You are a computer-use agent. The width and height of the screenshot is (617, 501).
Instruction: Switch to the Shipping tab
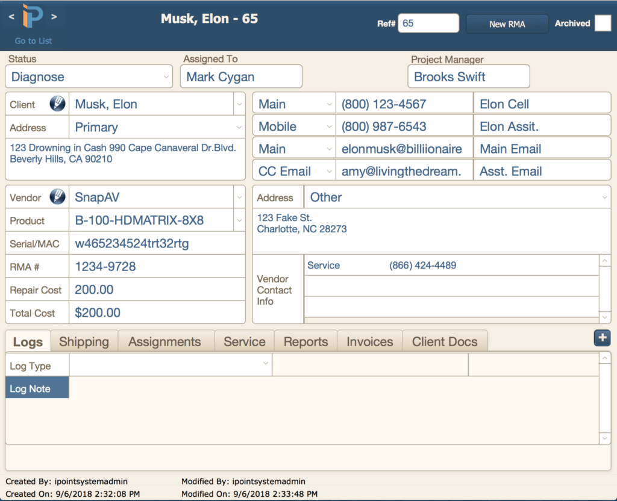tap(84, 341)
